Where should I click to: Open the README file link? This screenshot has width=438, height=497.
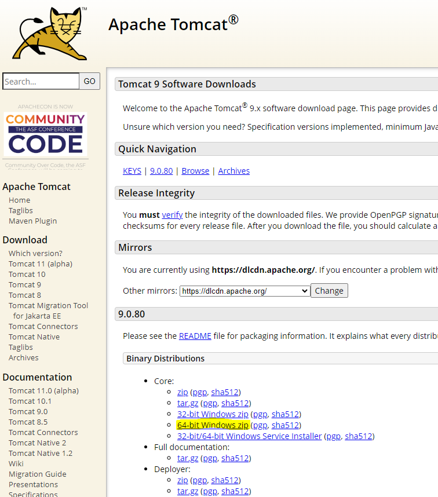coord(195,336)
